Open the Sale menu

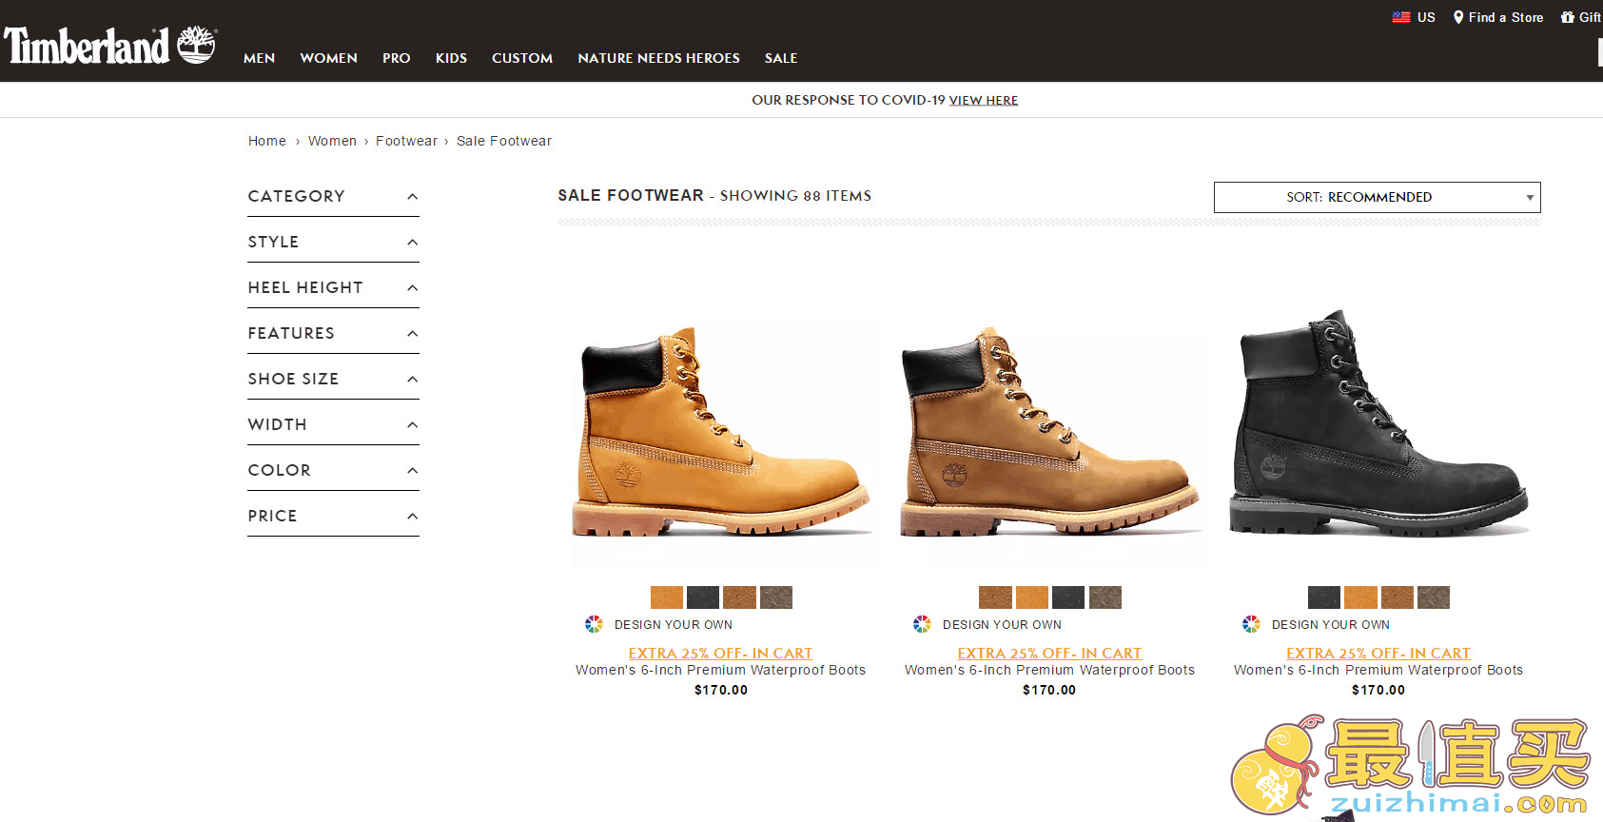click(x=781, y=58)
